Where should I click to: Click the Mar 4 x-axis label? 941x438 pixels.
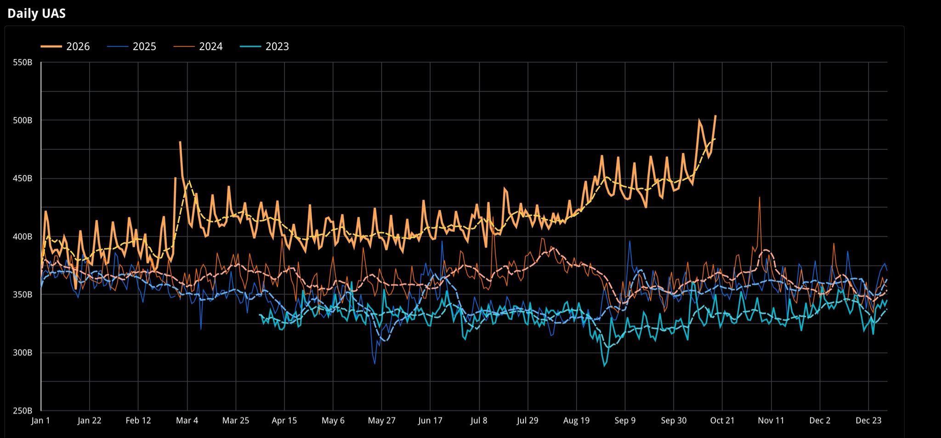pyautogui.click(x=187, y=421)
